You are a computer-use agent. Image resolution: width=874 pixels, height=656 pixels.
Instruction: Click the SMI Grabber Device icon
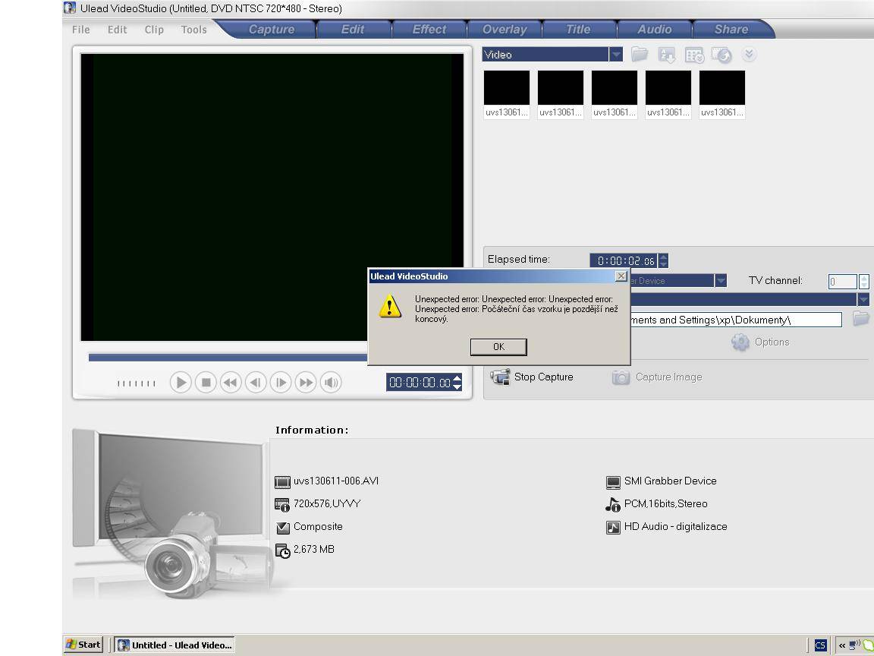[613, 482]
